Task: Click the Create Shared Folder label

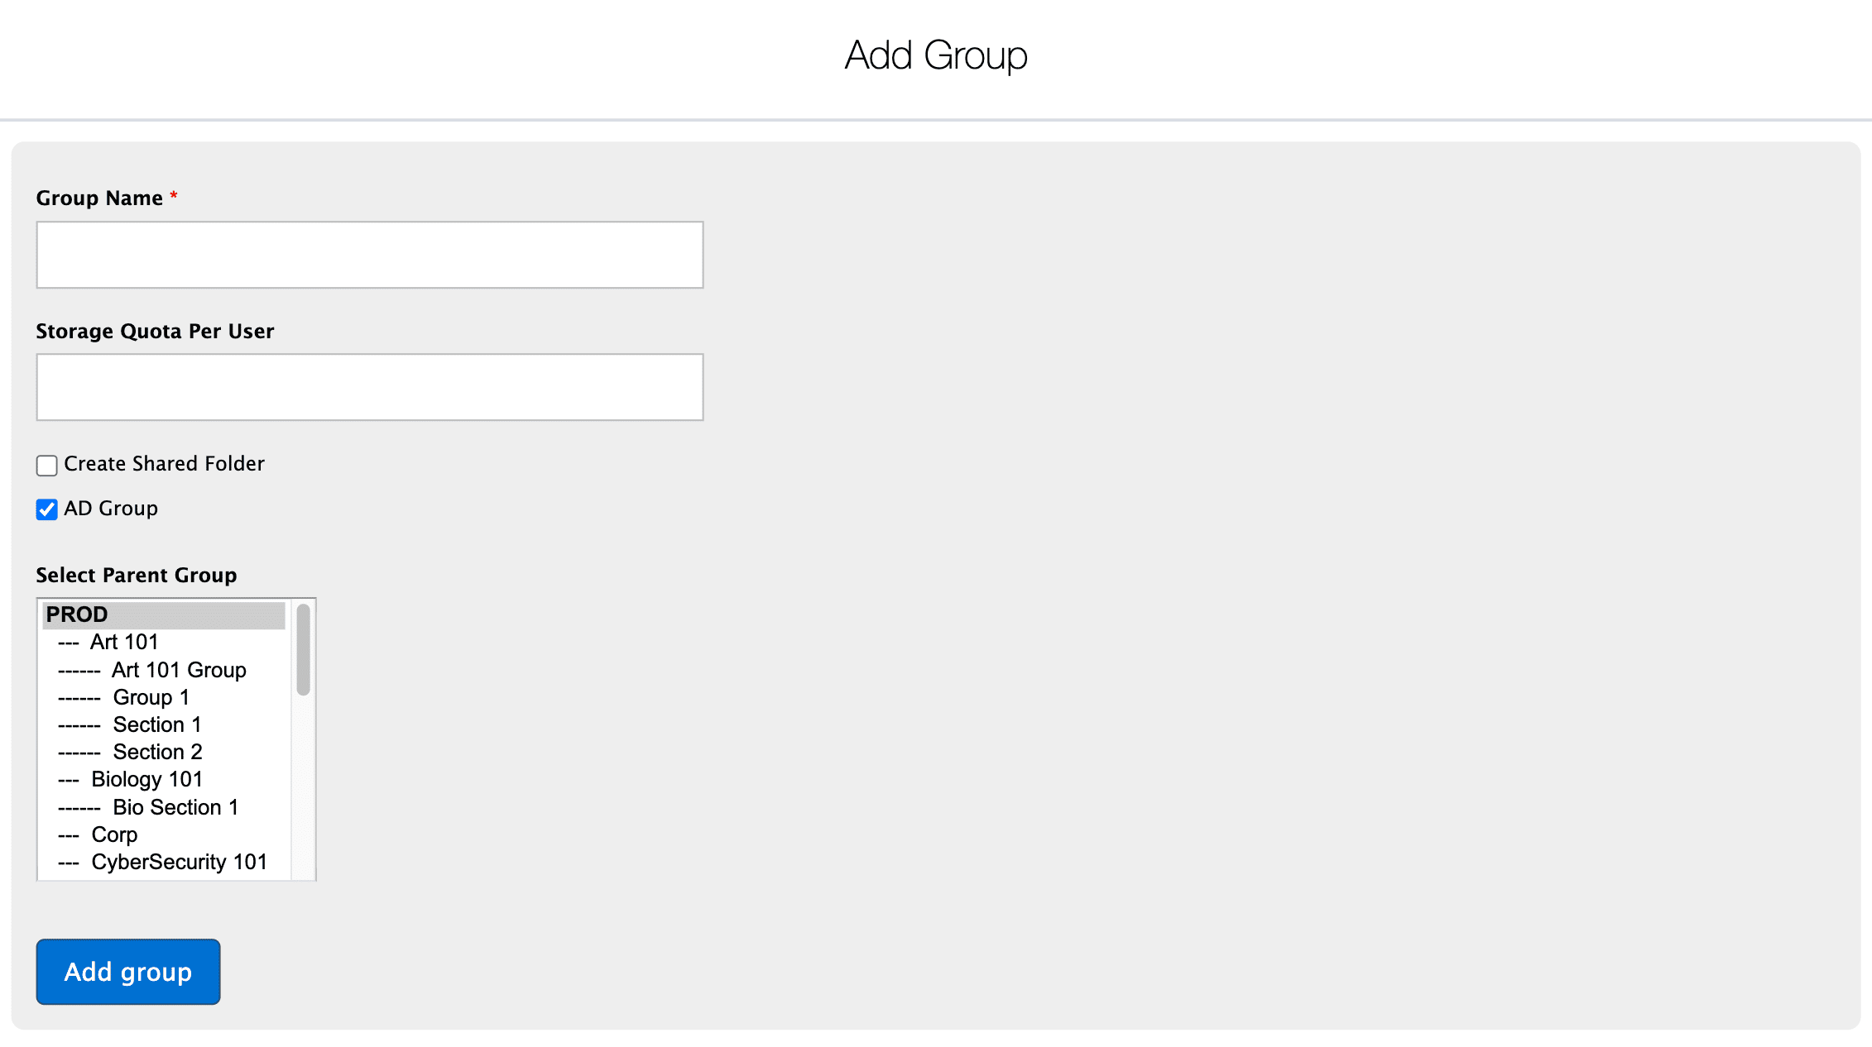Action: (x=164, y=464)
